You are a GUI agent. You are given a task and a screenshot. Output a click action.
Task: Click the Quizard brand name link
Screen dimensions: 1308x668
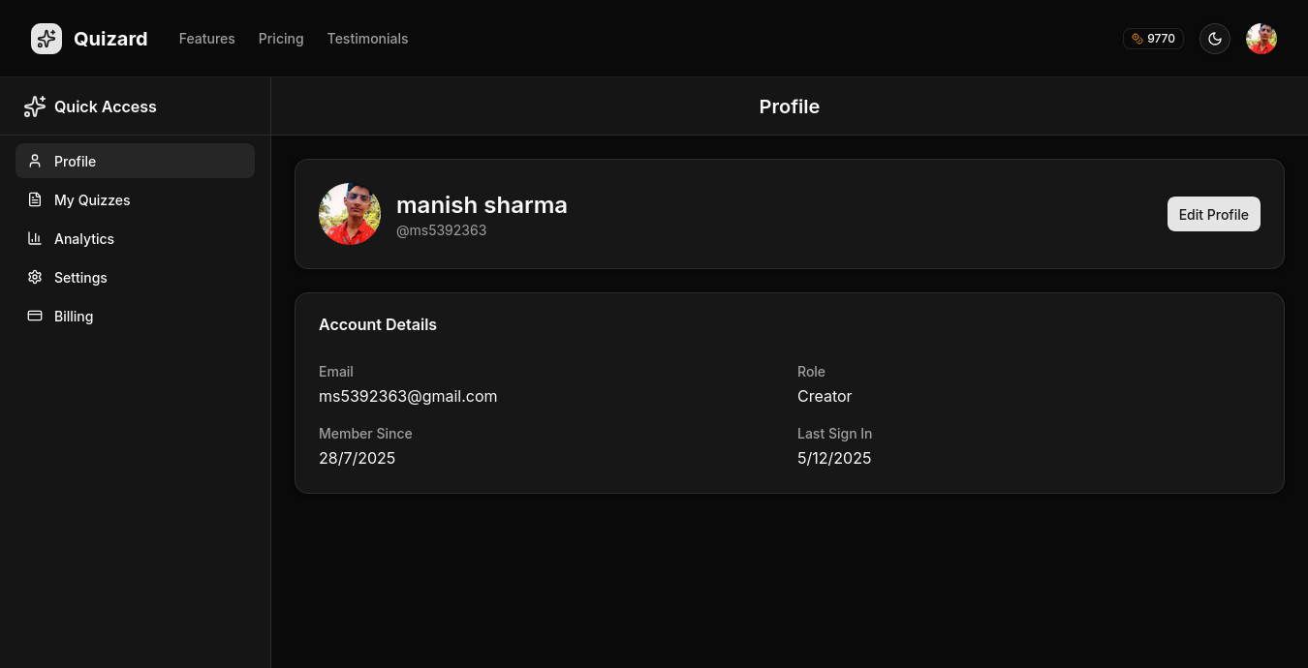coord(110,39)
